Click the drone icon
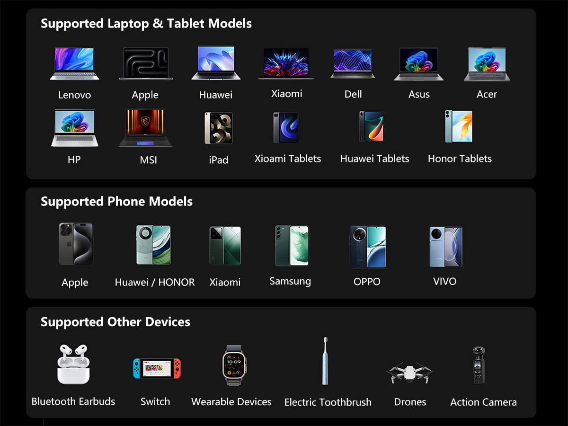This screenshot has height=426, width=568. click(409, 373)
